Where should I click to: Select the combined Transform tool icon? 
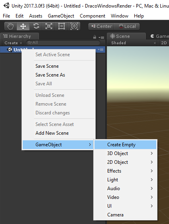[74, 26]
